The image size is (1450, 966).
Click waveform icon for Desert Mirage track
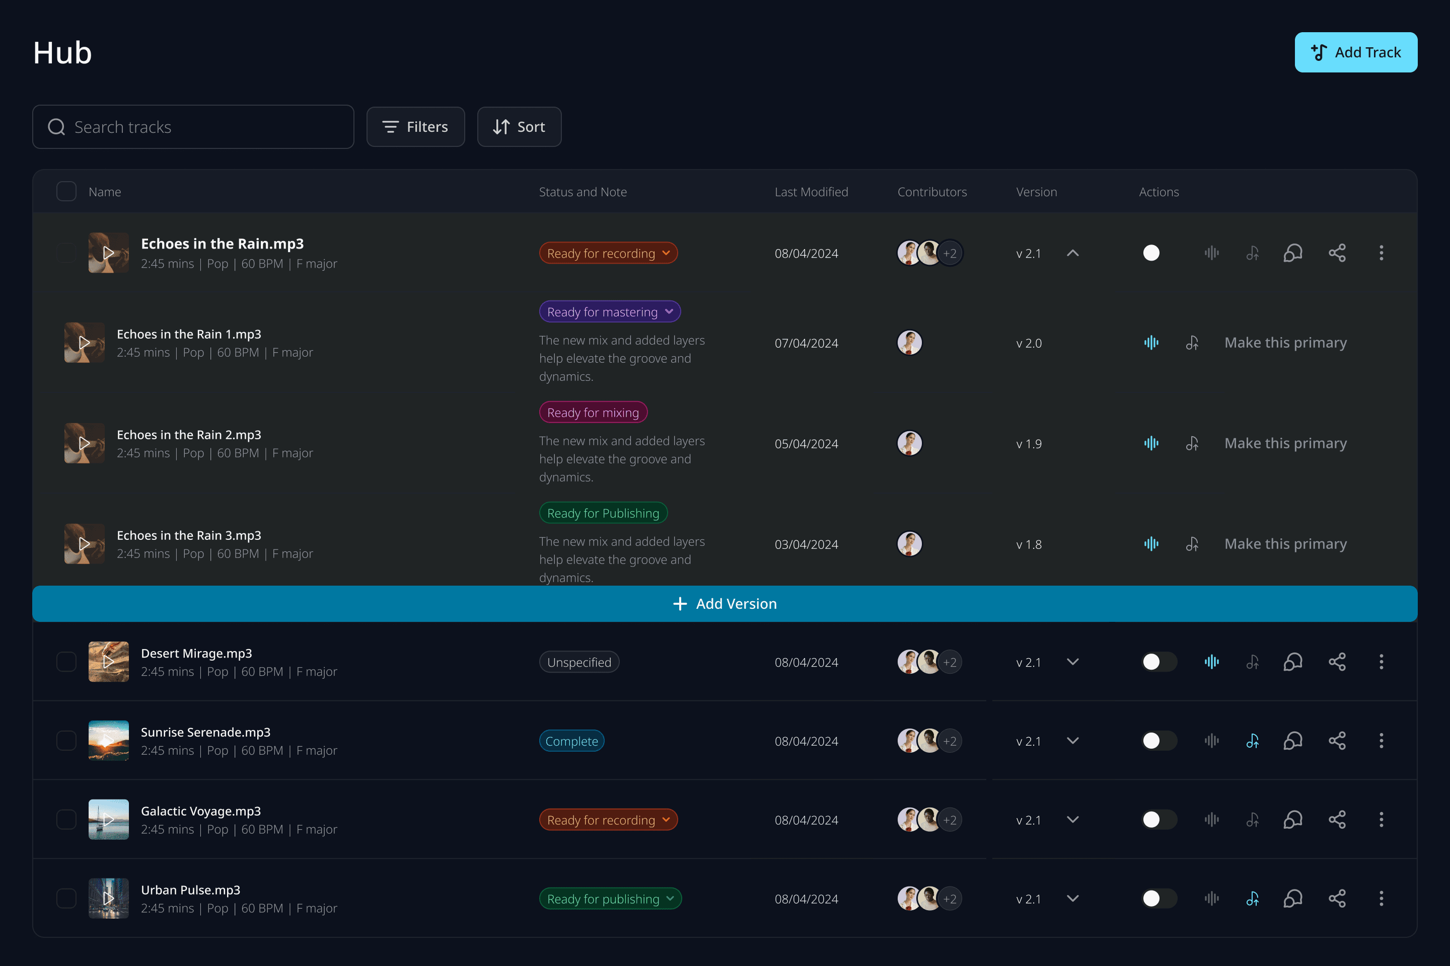[x=1211, y=662]
